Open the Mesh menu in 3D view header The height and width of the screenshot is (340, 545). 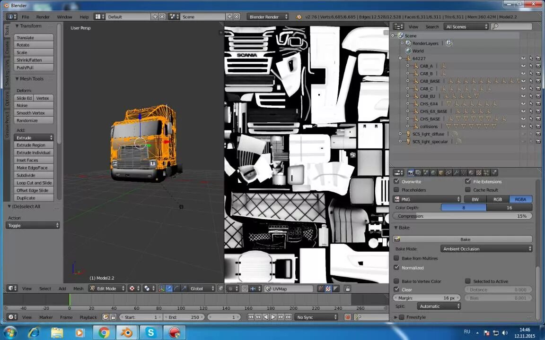click(78, 289)
